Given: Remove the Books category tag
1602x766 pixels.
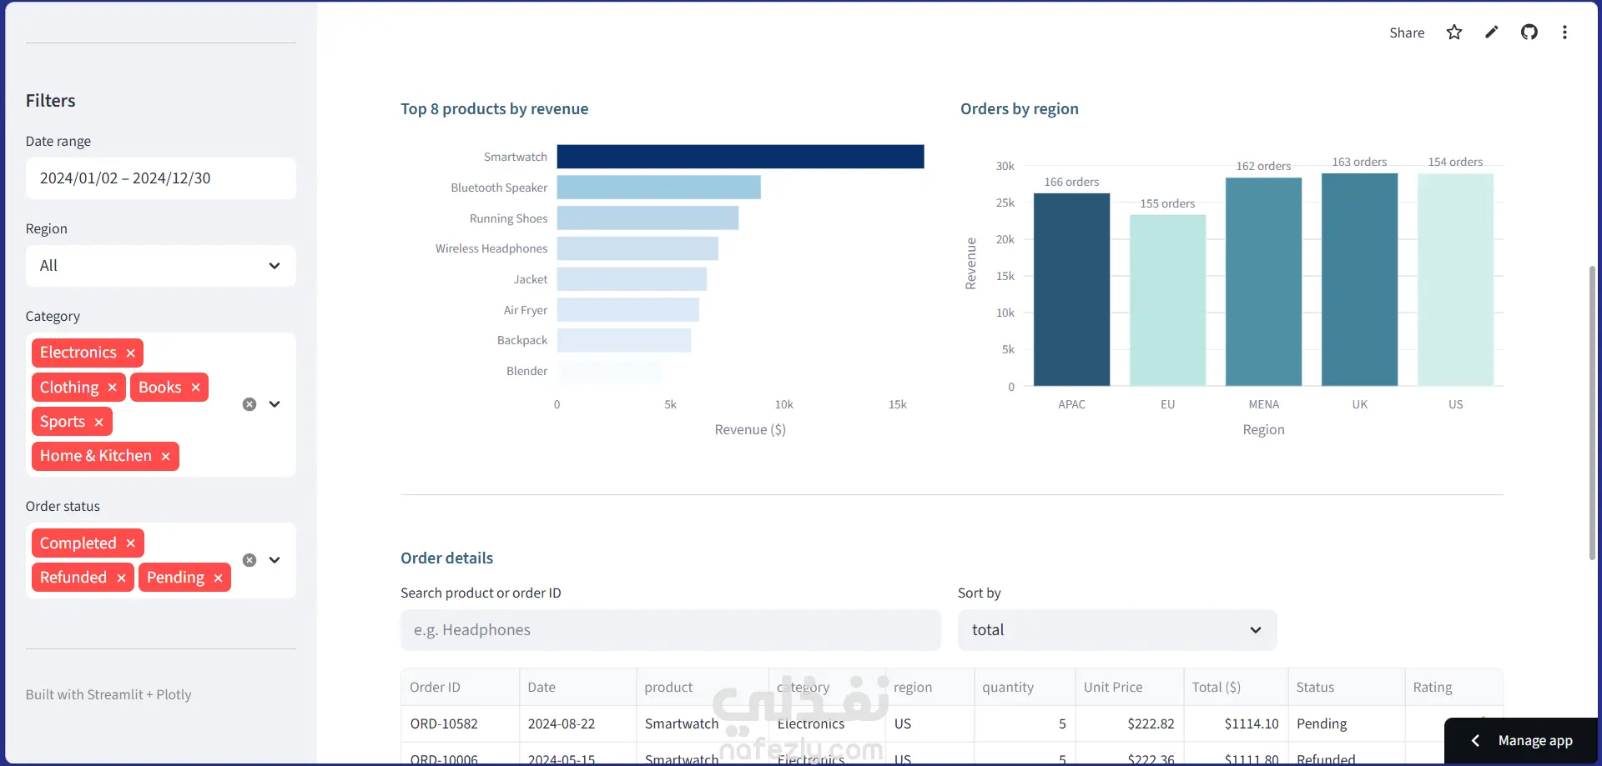Looking at the screenshot, I should pyautogui.click(x=195, y=388).
